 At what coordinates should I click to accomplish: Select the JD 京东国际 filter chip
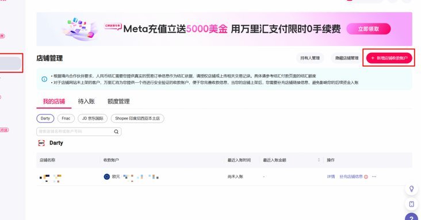point(93,118)
